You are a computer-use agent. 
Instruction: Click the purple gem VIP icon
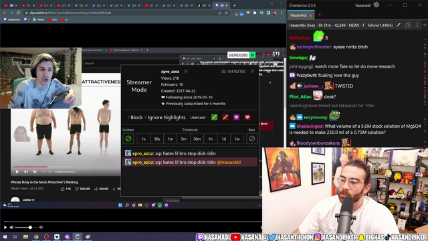click(236, 117)
